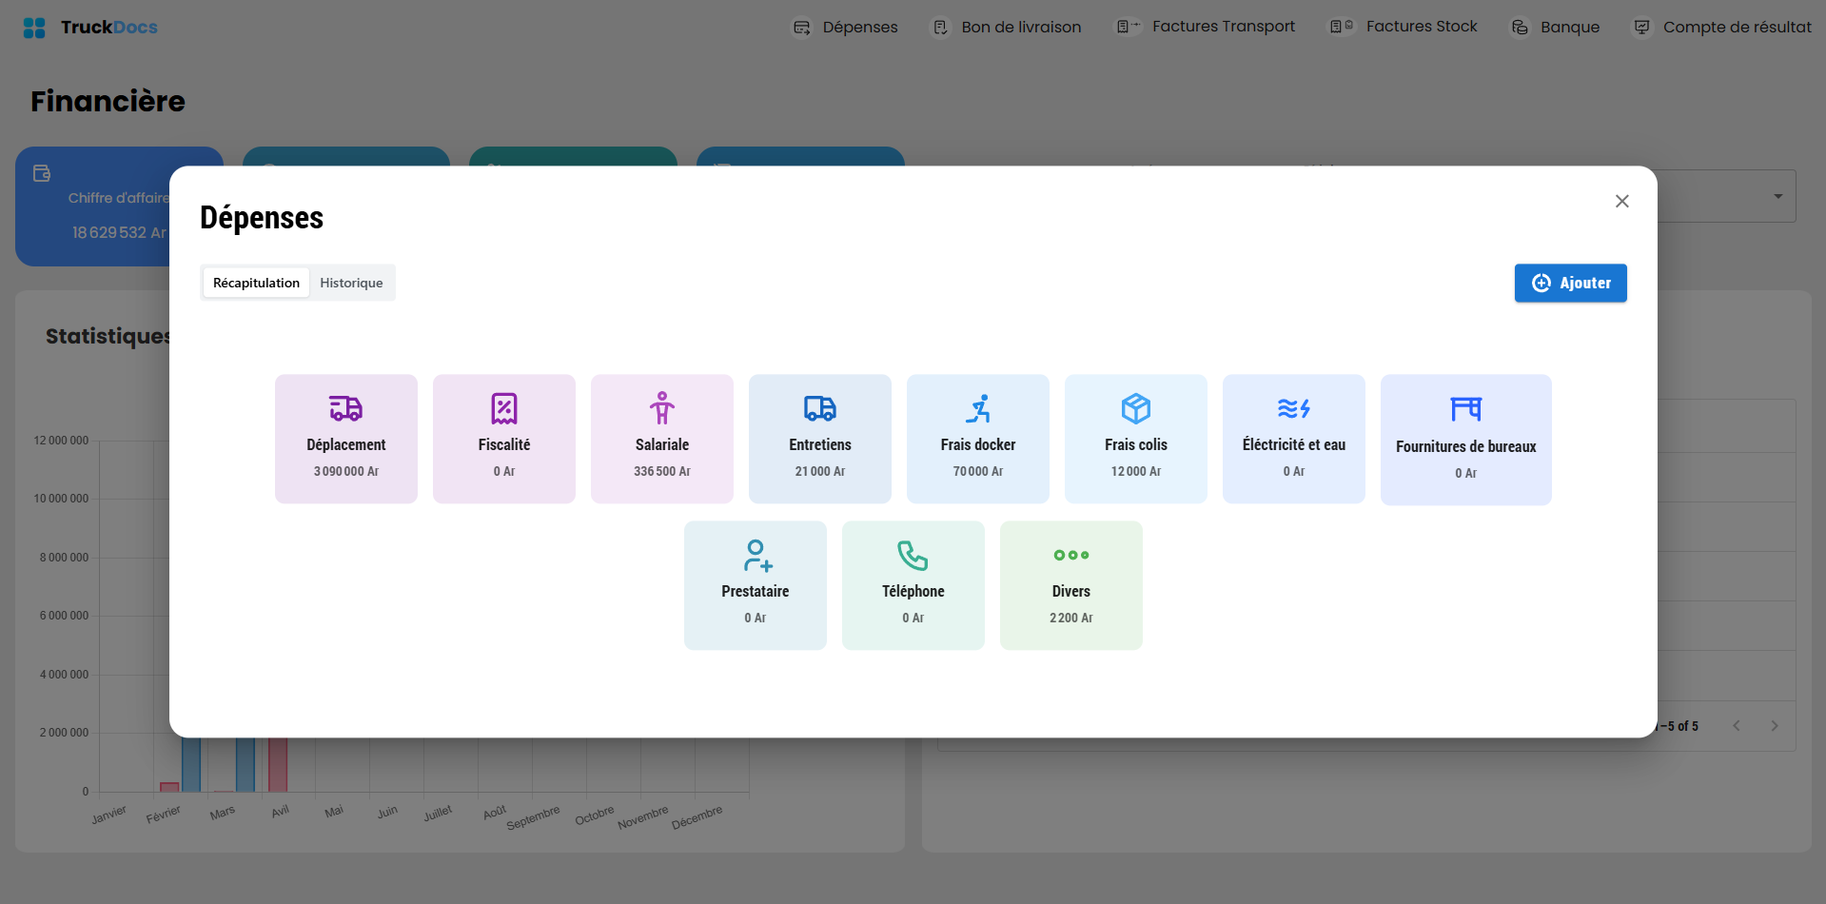Open Factures Transport navigation item
This screenshot has height=904, width=1826.
[x=1207, y=27]
